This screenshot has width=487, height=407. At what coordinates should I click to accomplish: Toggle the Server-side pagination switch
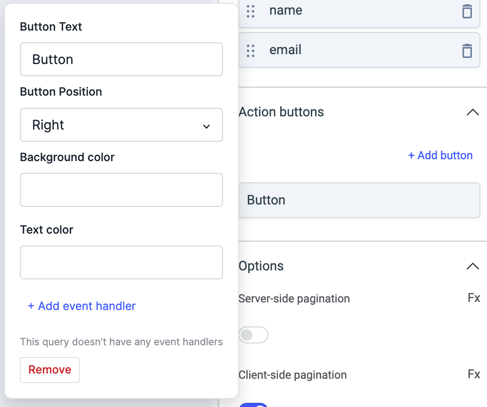[x=253, y=335]
